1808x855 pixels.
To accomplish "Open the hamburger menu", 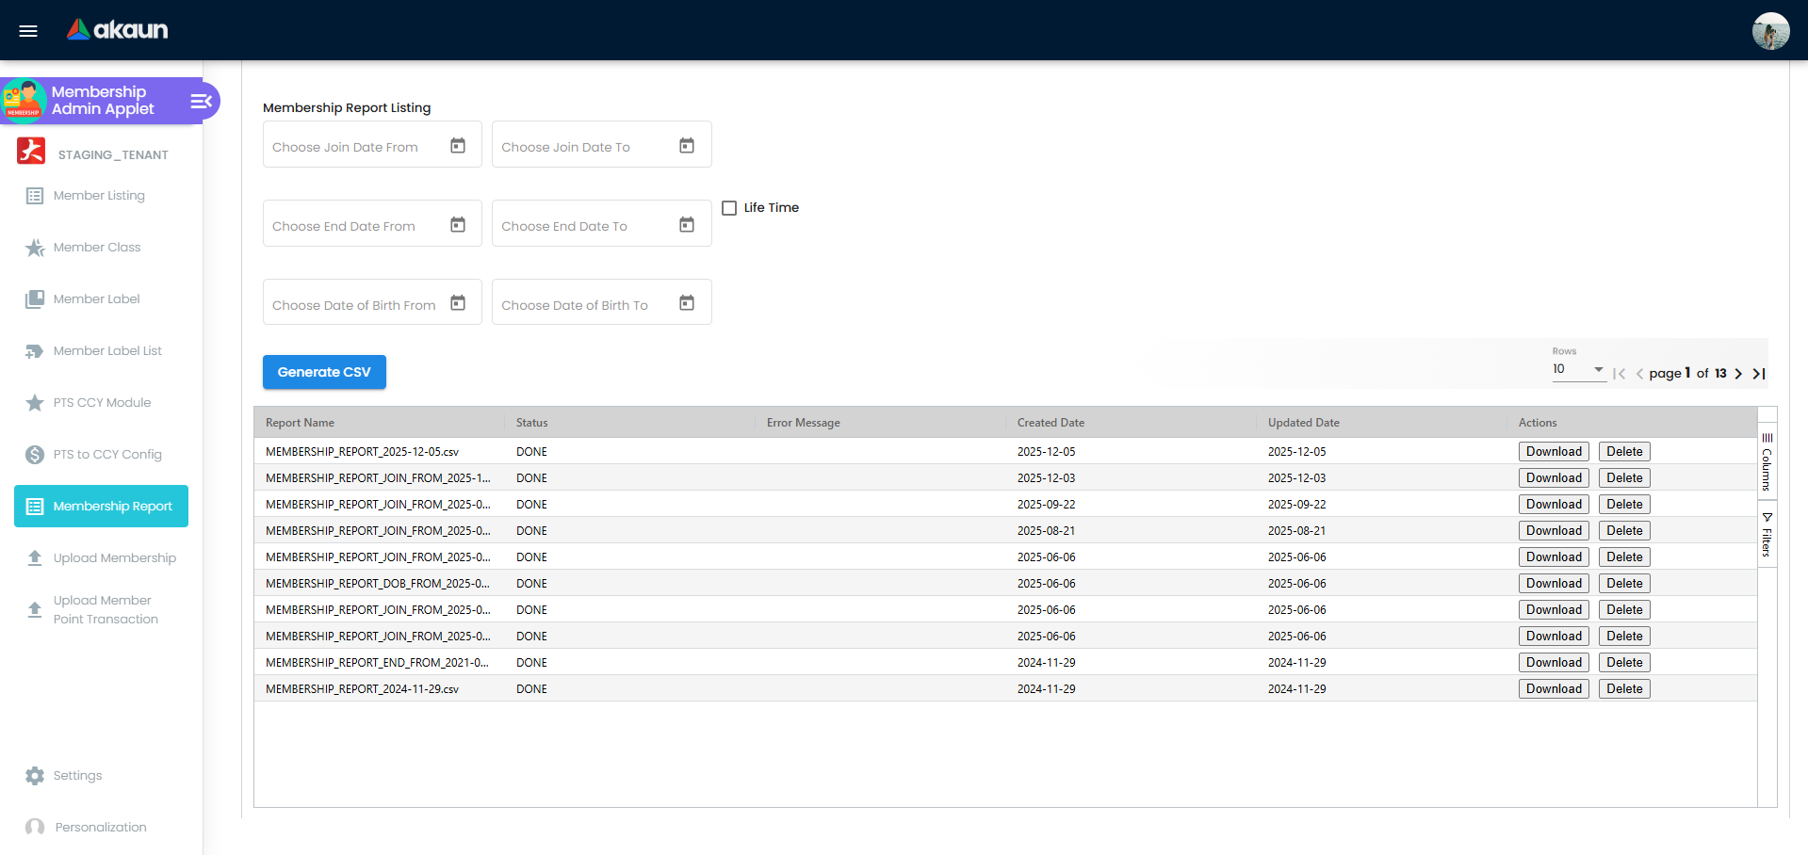I will tap(27, 30).
